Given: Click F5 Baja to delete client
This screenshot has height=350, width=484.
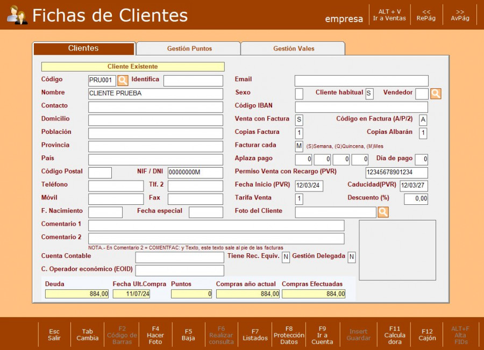Looking at the screenshot, I should [x=188, y=335].
